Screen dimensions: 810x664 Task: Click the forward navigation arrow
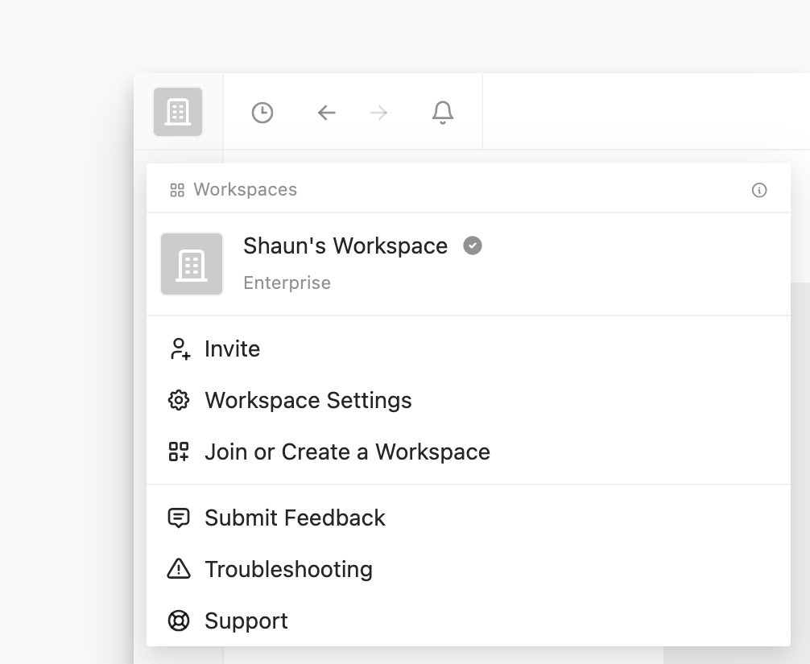tap(378, 113)
